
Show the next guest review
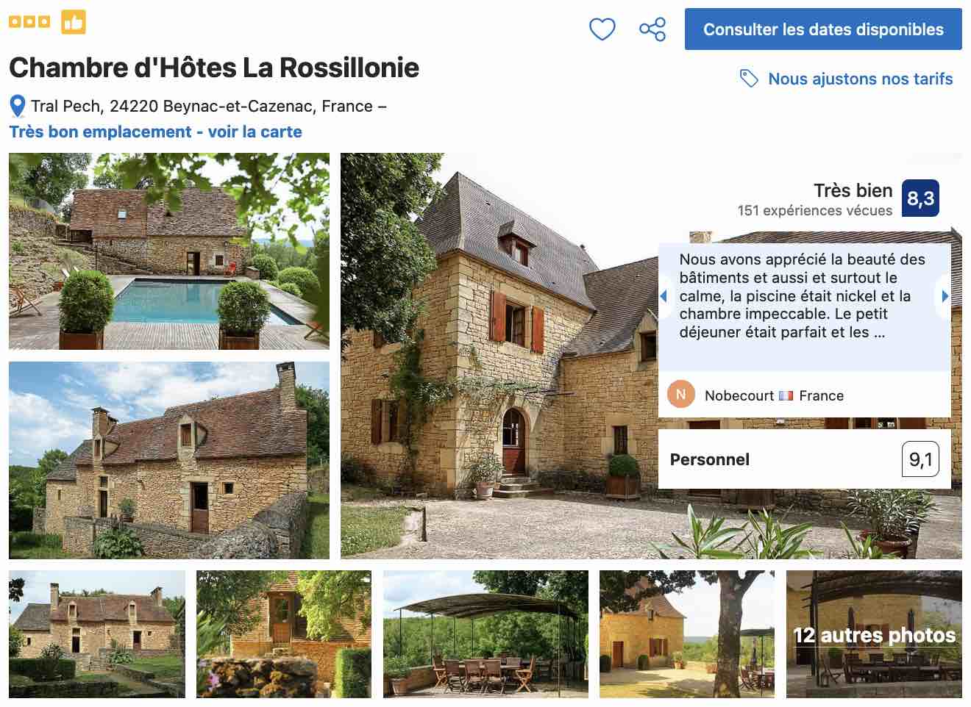coord(945,296)
